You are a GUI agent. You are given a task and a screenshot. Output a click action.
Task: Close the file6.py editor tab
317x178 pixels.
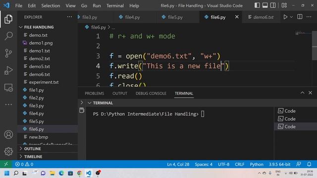click(x=237, y=17)
